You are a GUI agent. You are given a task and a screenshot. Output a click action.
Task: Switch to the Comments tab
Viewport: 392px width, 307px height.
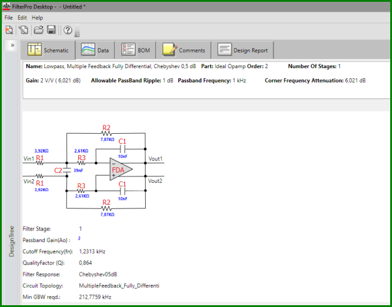[x=183, y=50]
